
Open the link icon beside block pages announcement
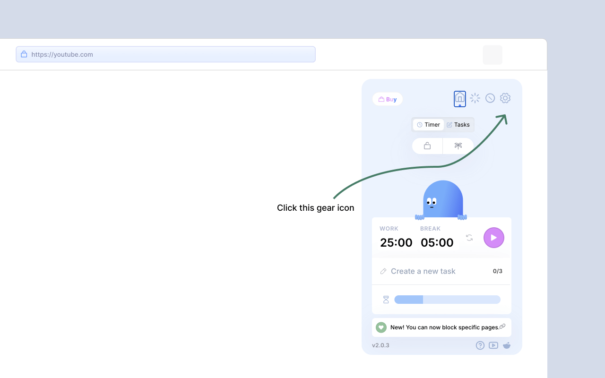[502, 326]
